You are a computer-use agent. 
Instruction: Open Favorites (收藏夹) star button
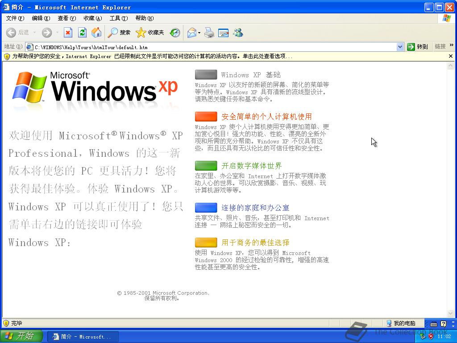pyautogui.click(x=150, y=32)
